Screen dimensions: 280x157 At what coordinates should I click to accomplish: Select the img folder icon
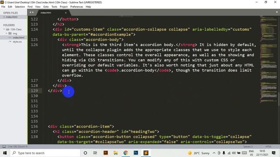tap(10, 33)
